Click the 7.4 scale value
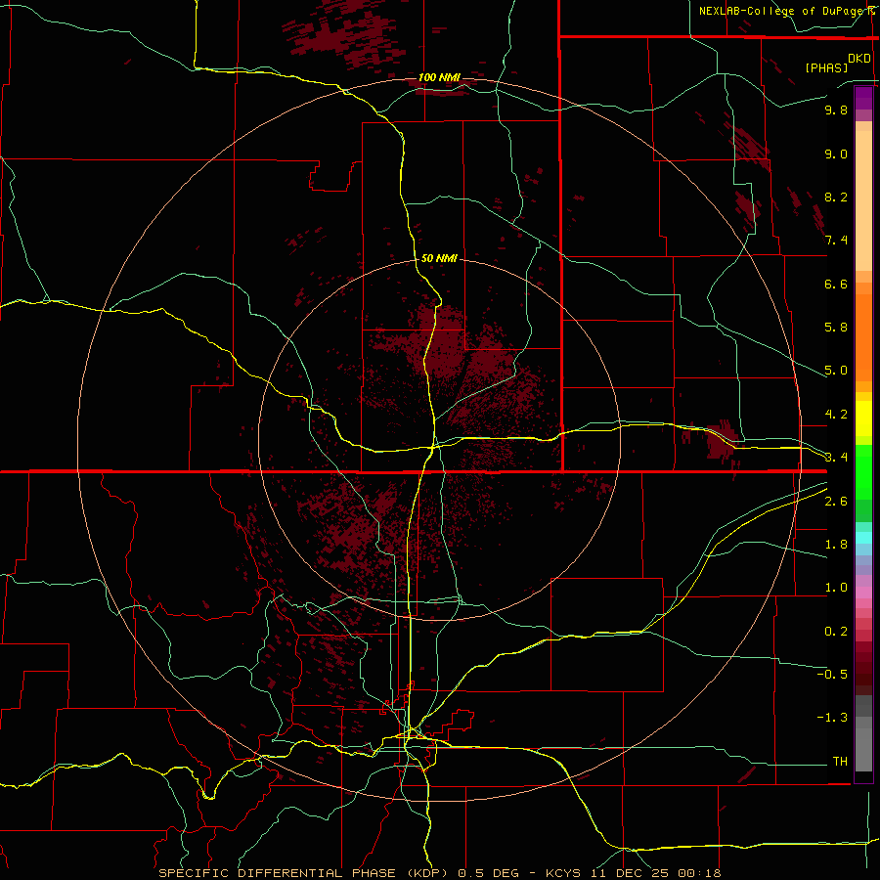Screen dimensions: 880x880 836,241
